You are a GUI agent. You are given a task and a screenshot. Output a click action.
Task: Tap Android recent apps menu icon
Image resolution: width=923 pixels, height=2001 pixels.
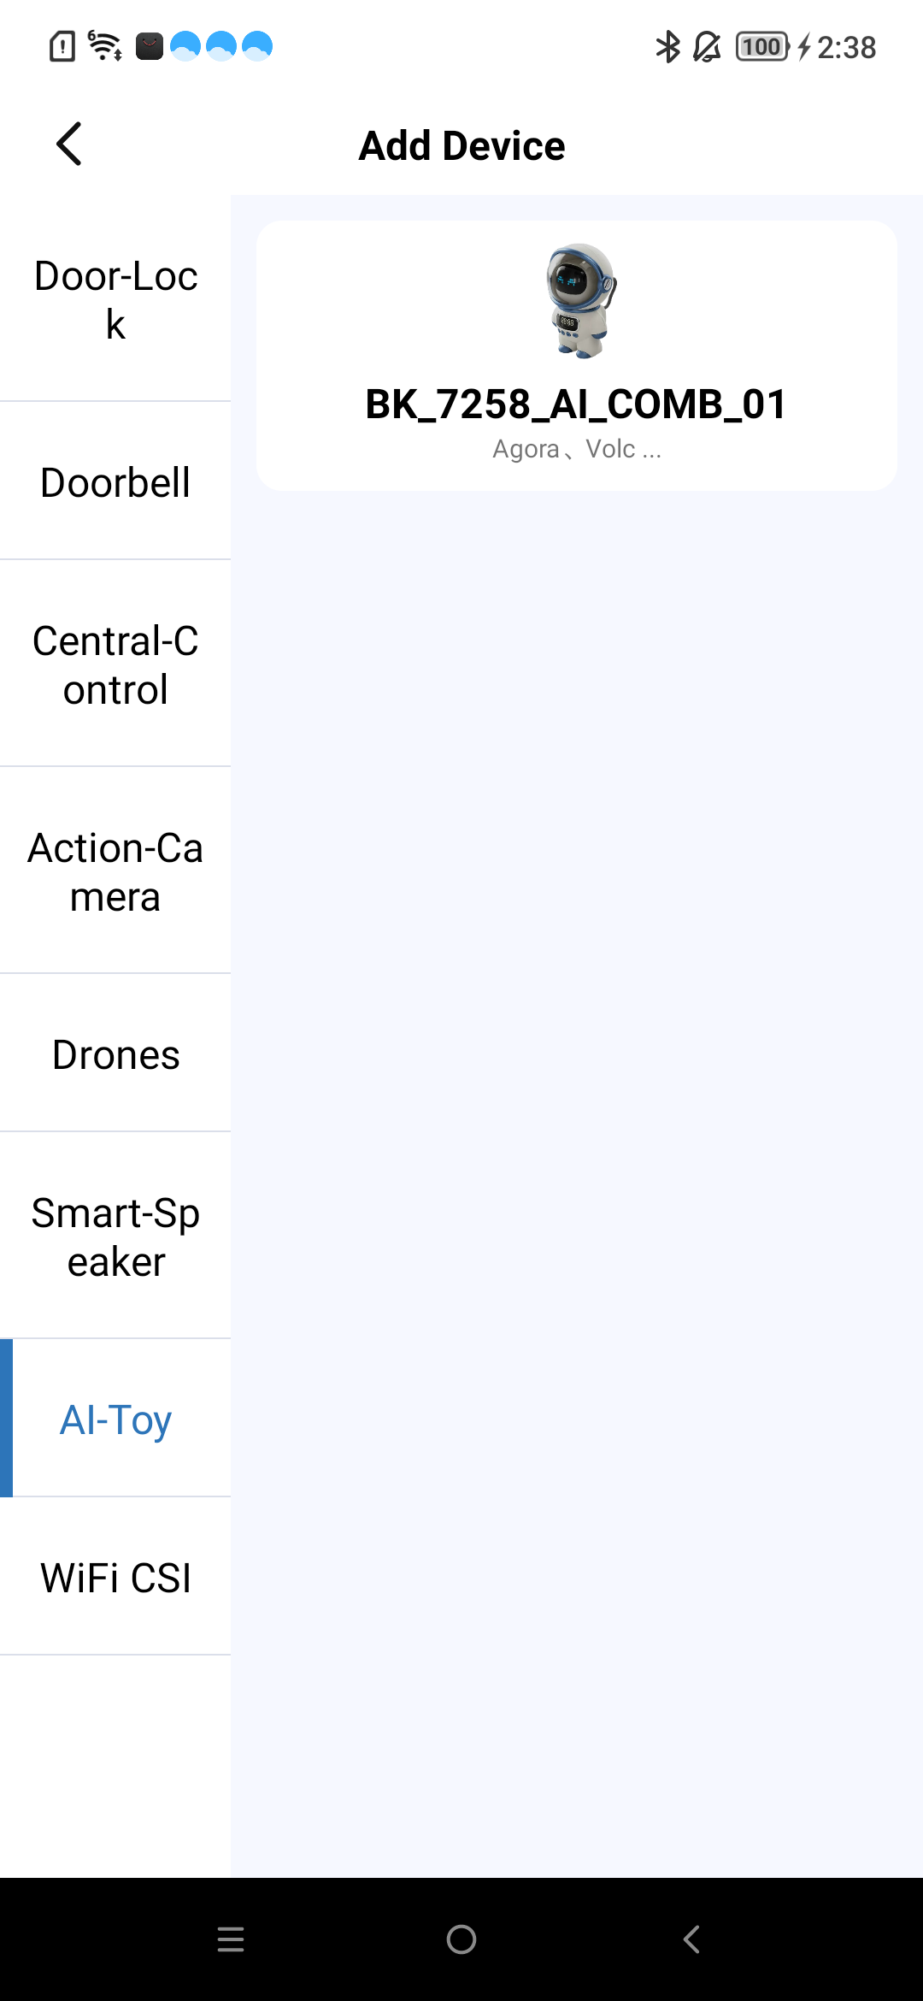tap(231, 1939)
